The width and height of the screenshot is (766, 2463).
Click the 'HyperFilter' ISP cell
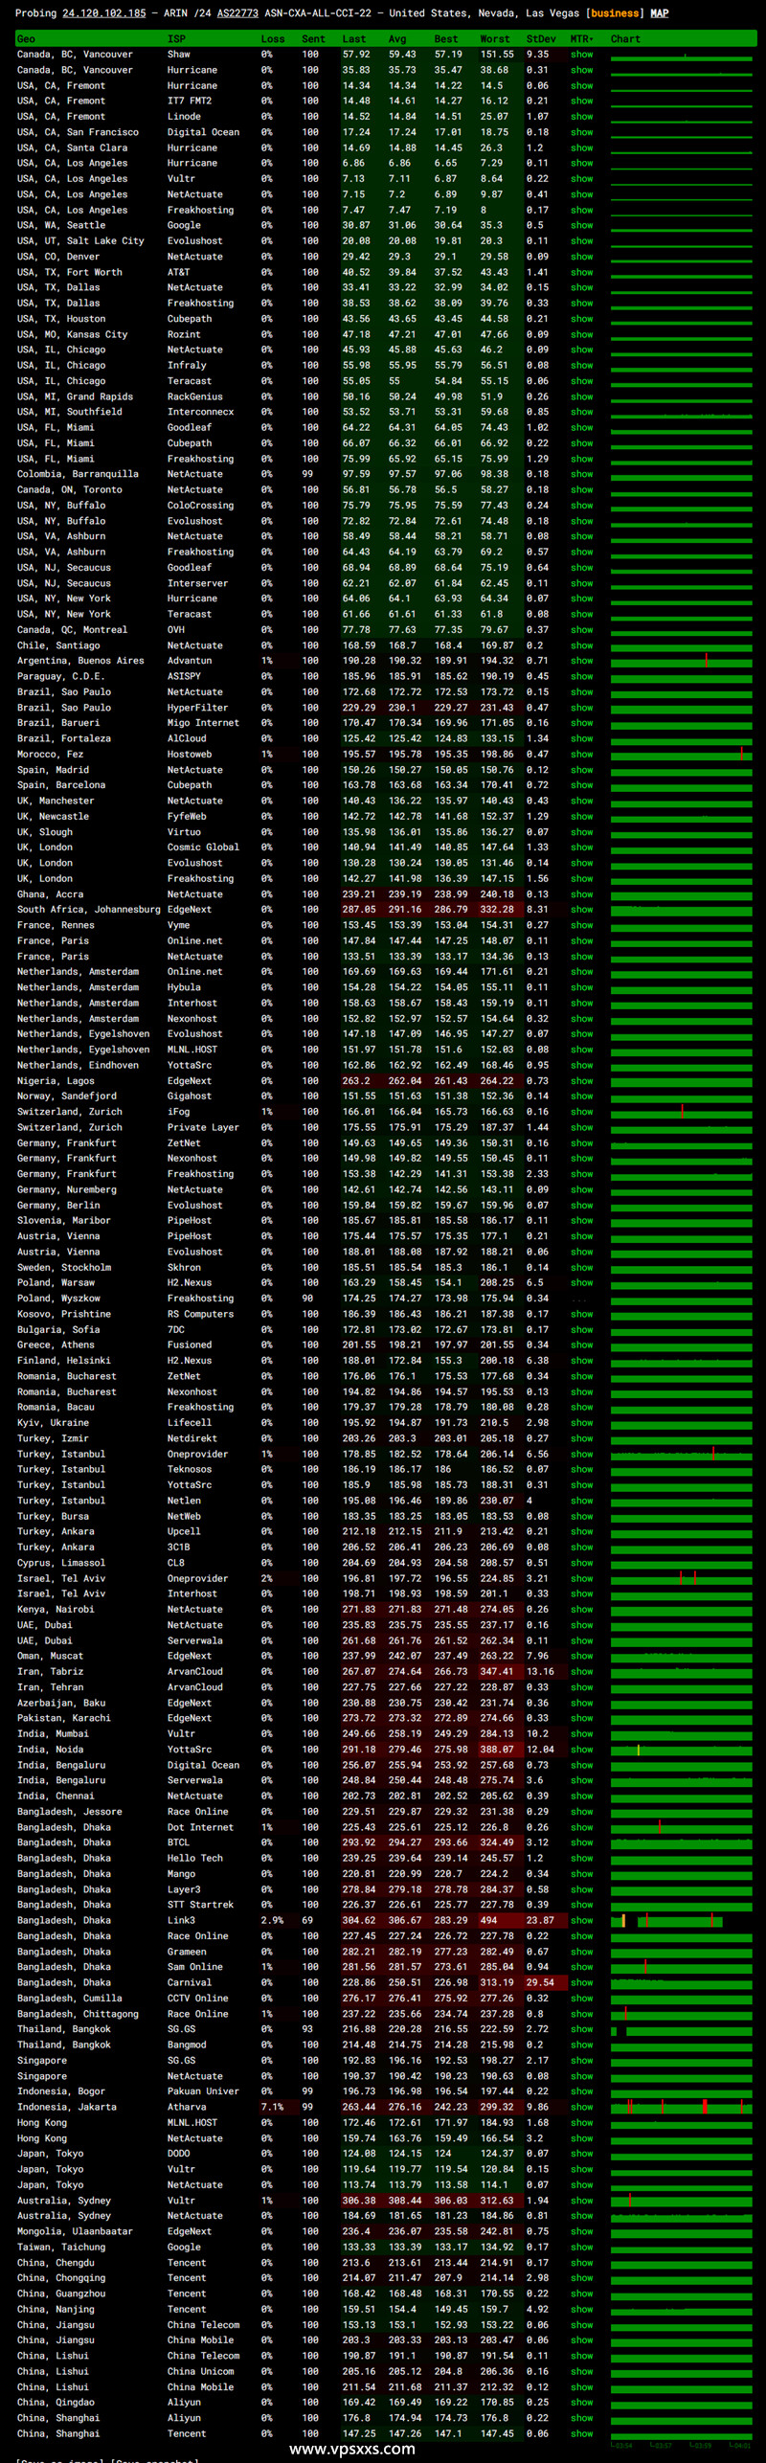click(198, 708)
